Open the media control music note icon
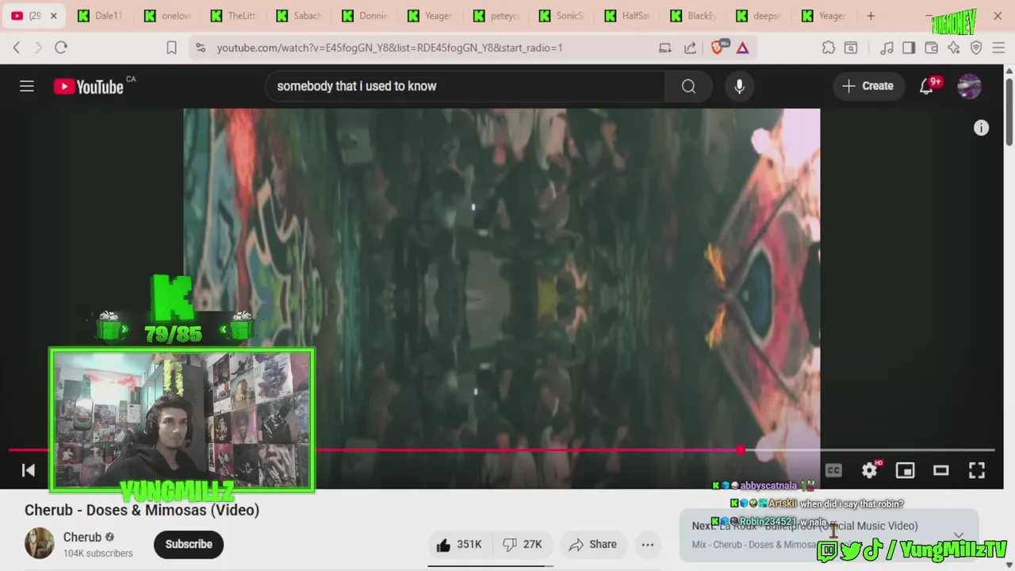 click(887, 48)
